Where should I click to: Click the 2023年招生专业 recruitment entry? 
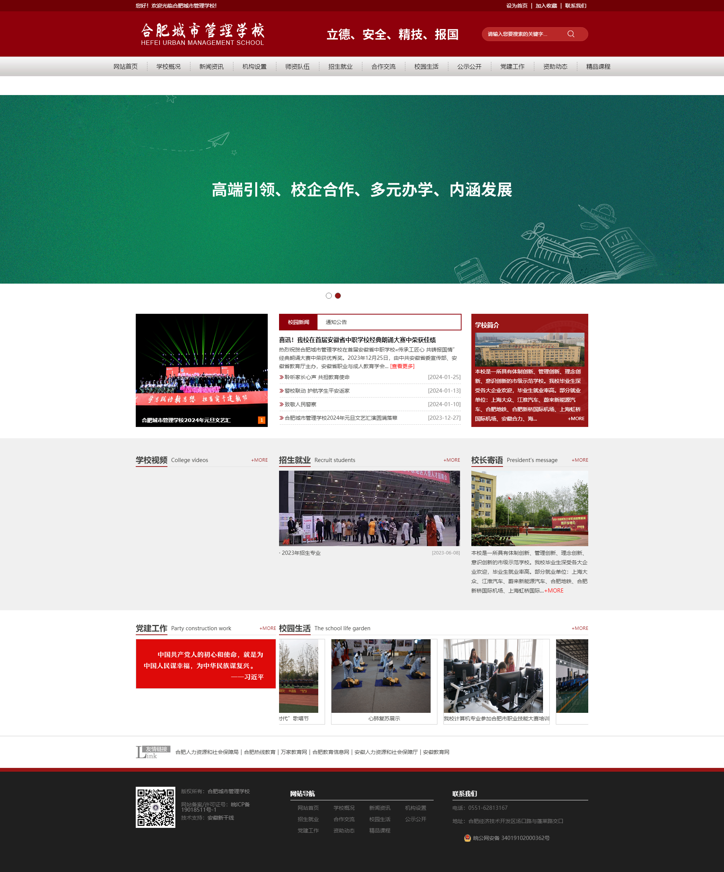pos(301,553)
